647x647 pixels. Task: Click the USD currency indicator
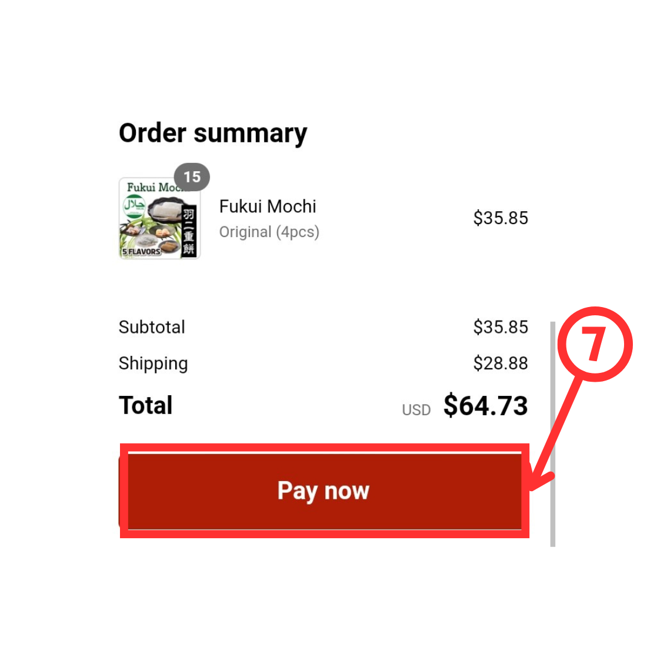[416, 410]
